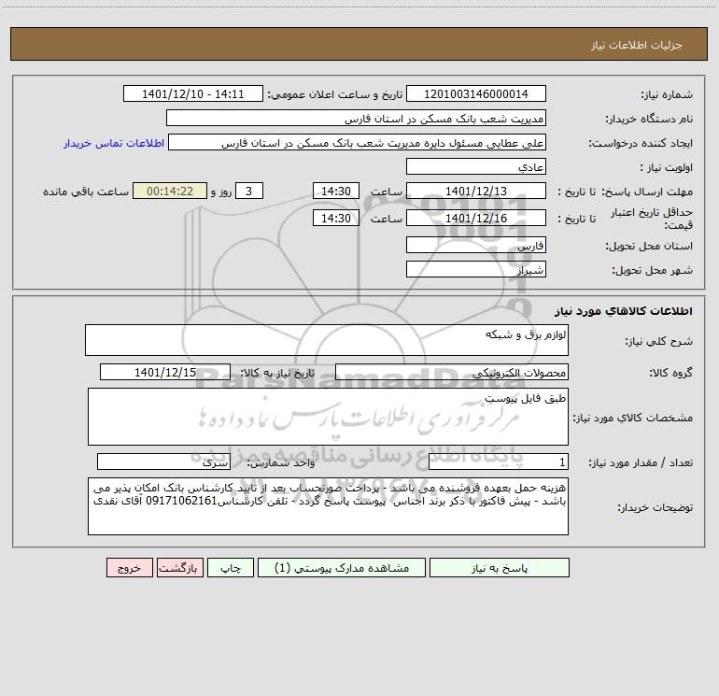
Task: Click the countdown timer 00:14:22
Action: coord(170,191)
